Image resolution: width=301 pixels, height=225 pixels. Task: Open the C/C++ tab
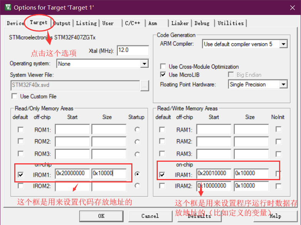(x=134, y=23)
